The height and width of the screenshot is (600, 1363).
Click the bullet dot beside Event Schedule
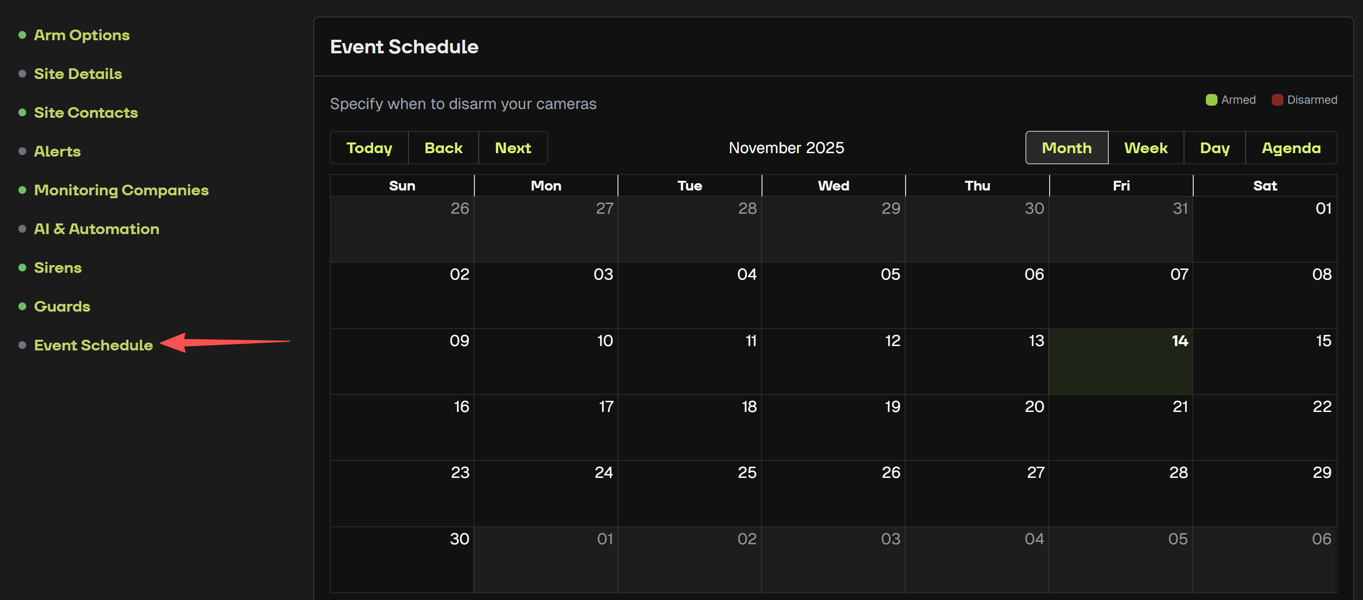[x=22, y=345]
